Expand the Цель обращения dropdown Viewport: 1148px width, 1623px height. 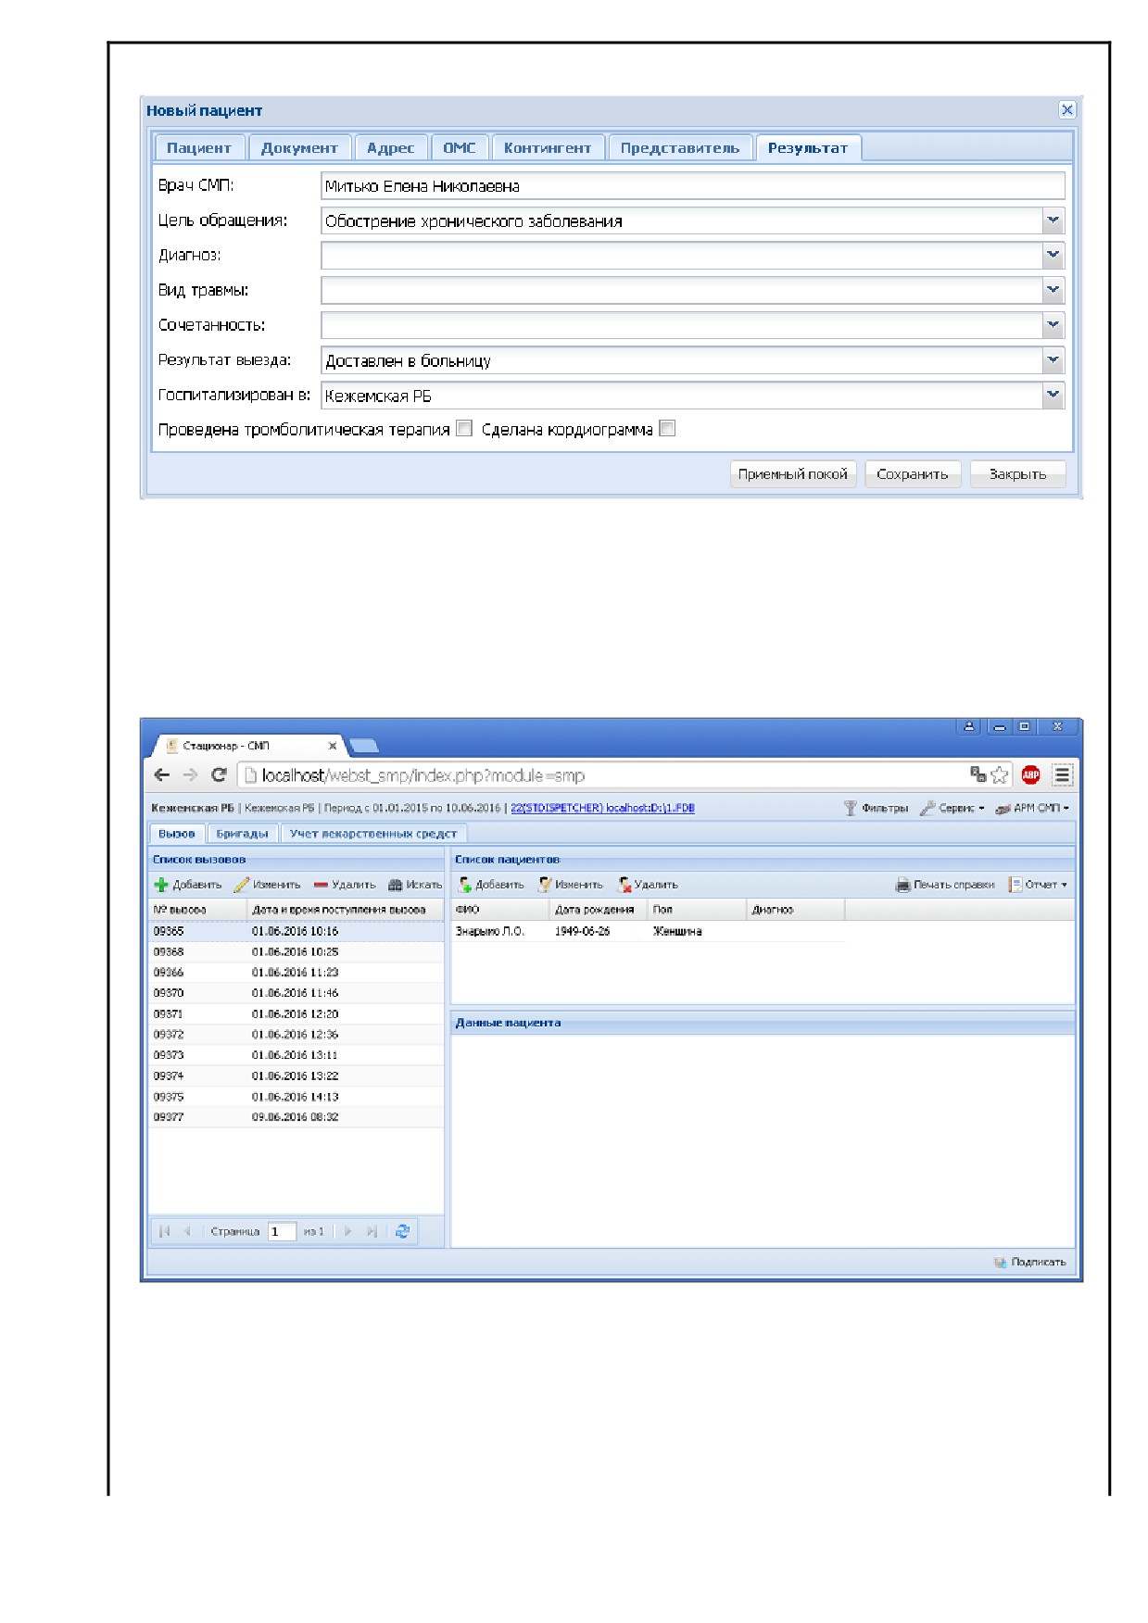[x=1053, y=221]
